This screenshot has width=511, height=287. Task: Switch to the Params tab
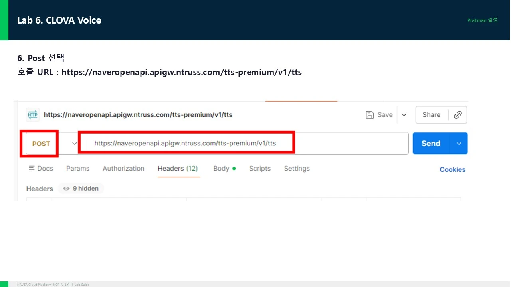(78, 169)
